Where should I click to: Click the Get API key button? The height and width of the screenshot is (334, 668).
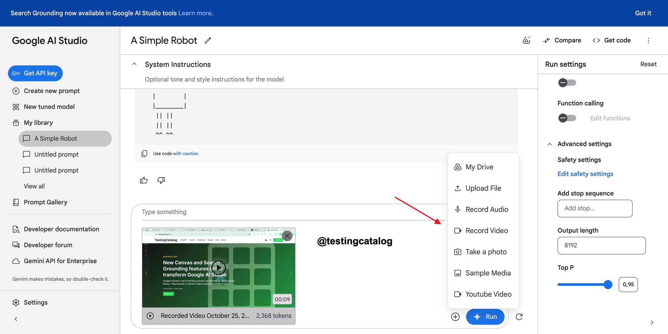tap(35, 73)
